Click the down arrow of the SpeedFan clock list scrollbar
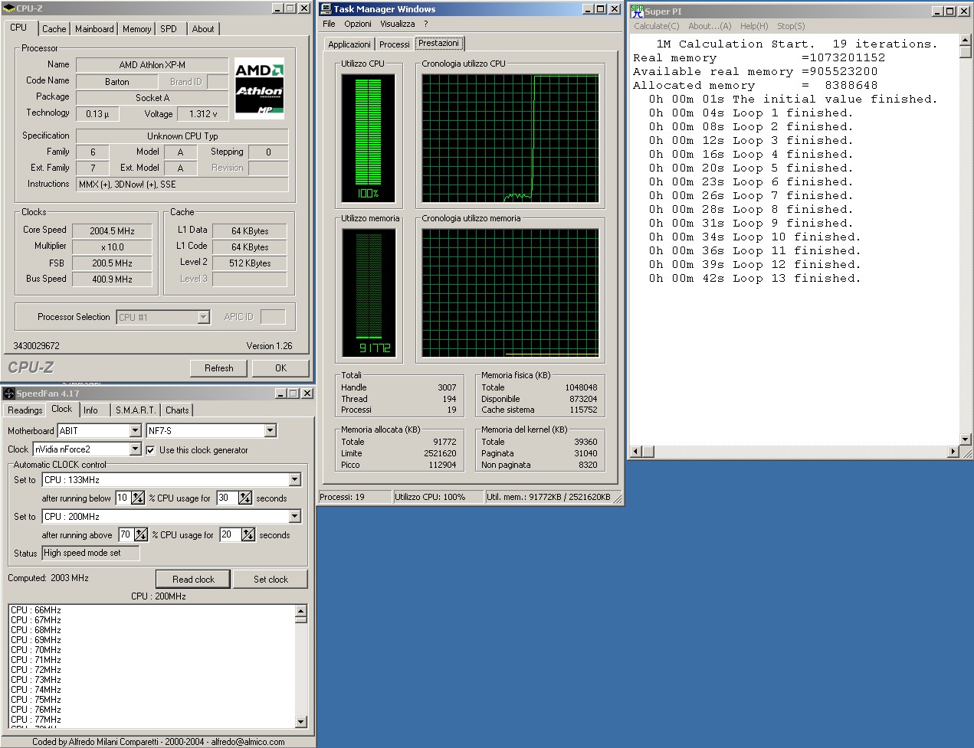 click(x=300, y=721)
